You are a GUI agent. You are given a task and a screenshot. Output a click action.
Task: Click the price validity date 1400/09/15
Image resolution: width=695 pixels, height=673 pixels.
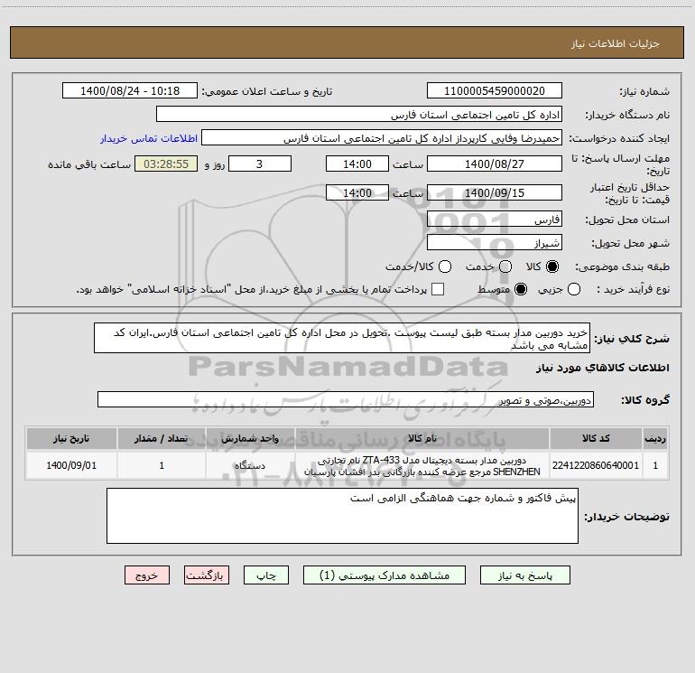[x=495, y=192]
